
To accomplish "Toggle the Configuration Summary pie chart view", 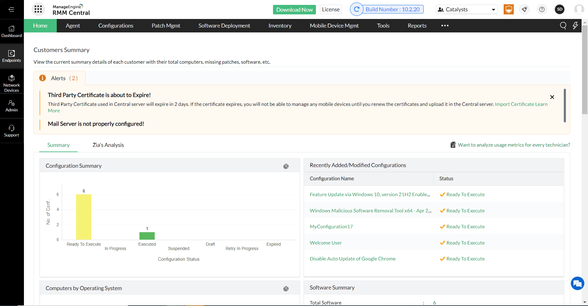I will click(x=286, y=166).
